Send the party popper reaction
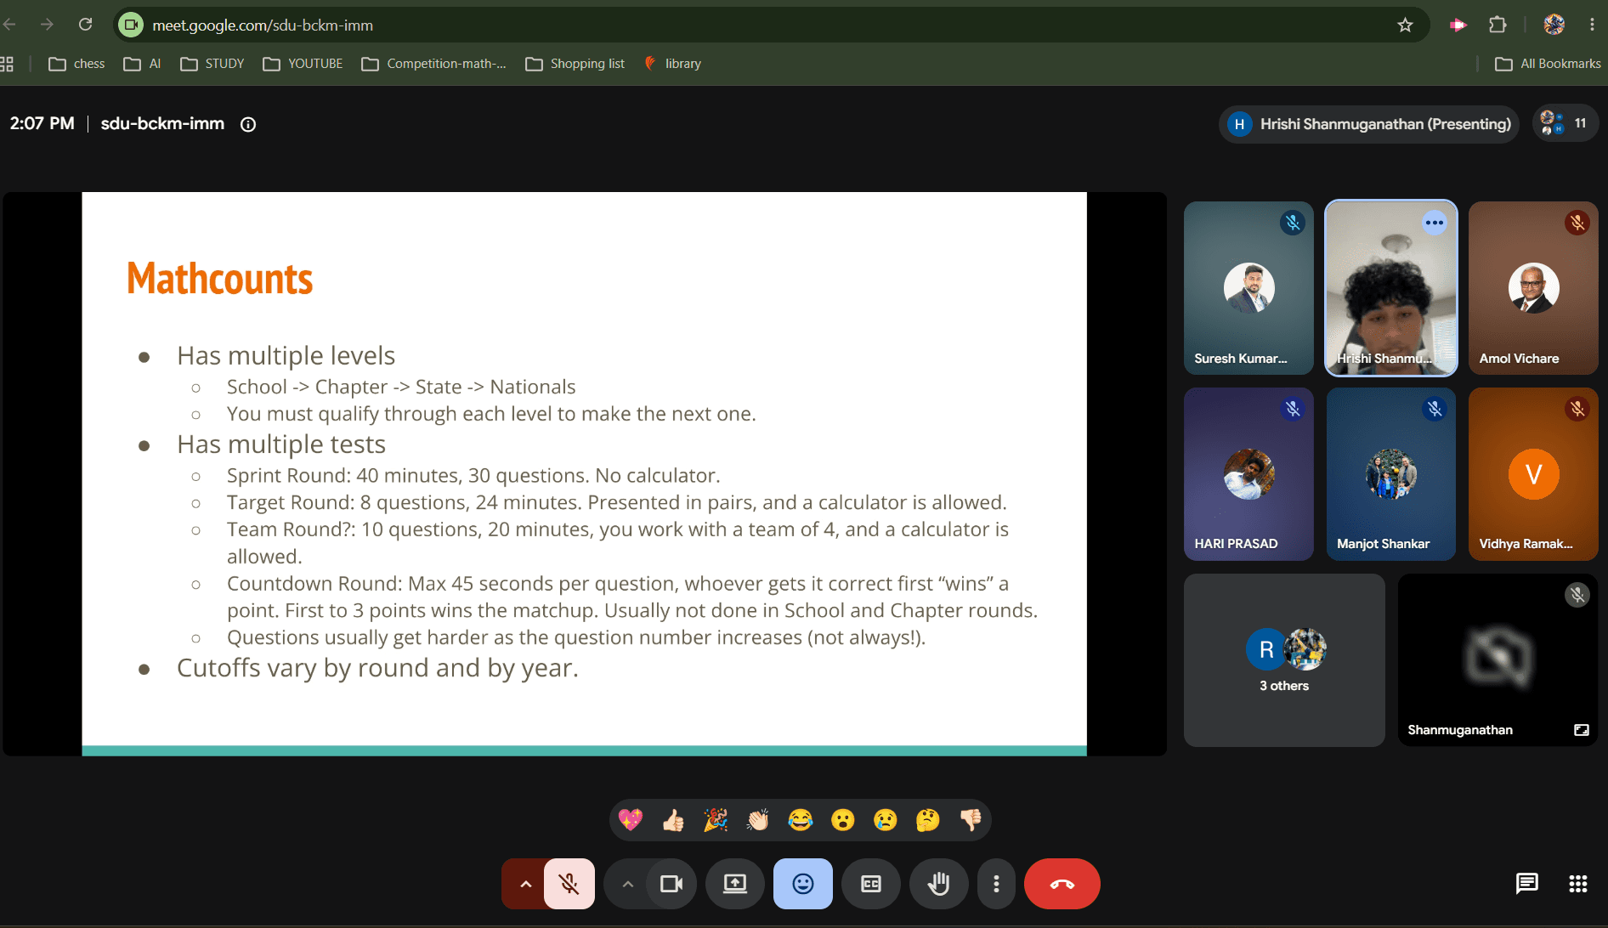The image size is (1608, 928). [716, 820]
